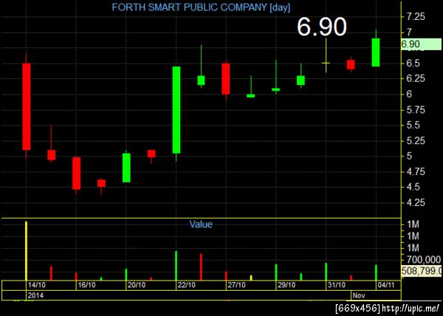Click the green value bar on 22/10
Viewport: 443px width, 316px height.
(x=176, y=266)
